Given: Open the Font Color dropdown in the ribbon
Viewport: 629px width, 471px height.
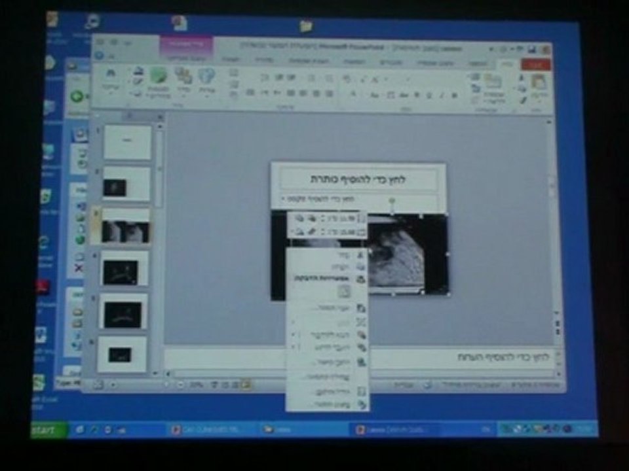Looking at the screenshot, I should point(353,96).
